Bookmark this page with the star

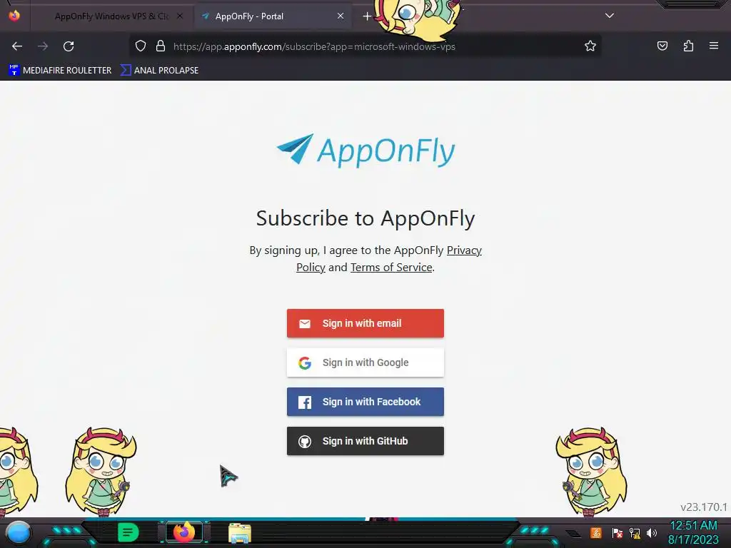pos(590,46)
